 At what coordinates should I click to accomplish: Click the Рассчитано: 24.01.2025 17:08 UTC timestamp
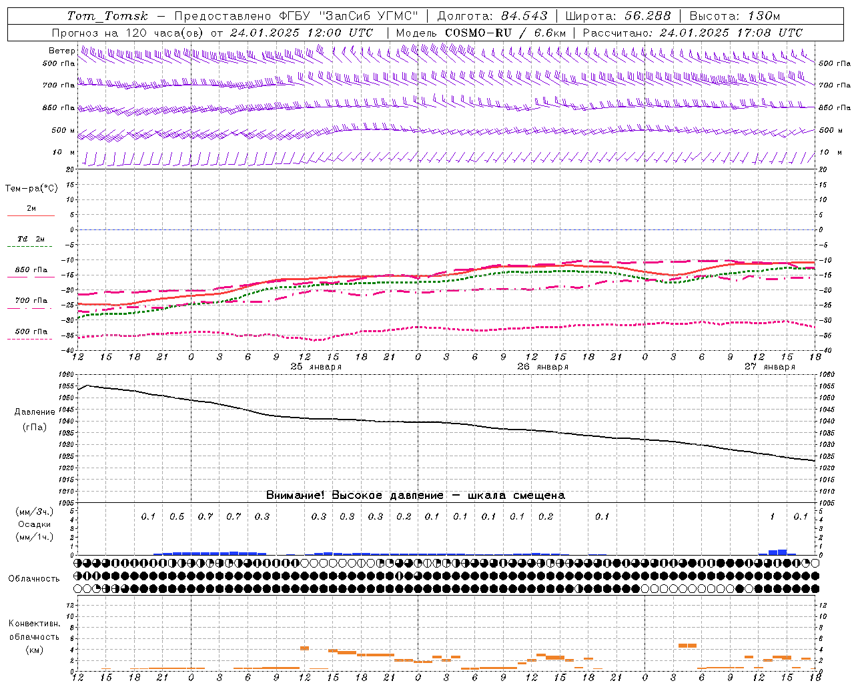coord(692,33)
